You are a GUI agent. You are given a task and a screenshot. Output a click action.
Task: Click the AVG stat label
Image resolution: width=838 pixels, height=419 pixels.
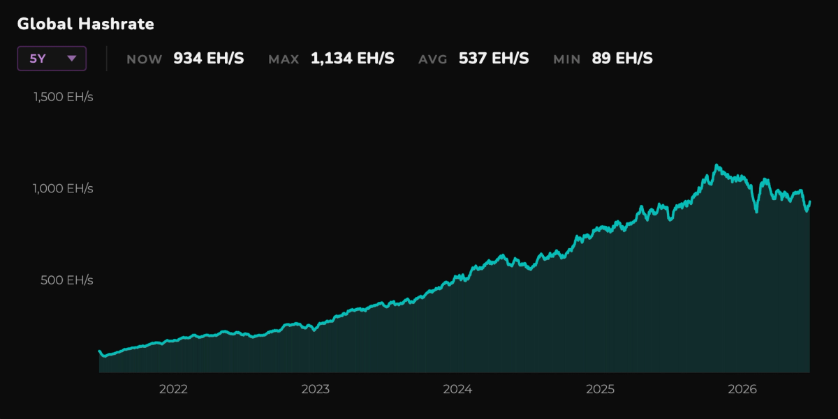coord(432,59)
